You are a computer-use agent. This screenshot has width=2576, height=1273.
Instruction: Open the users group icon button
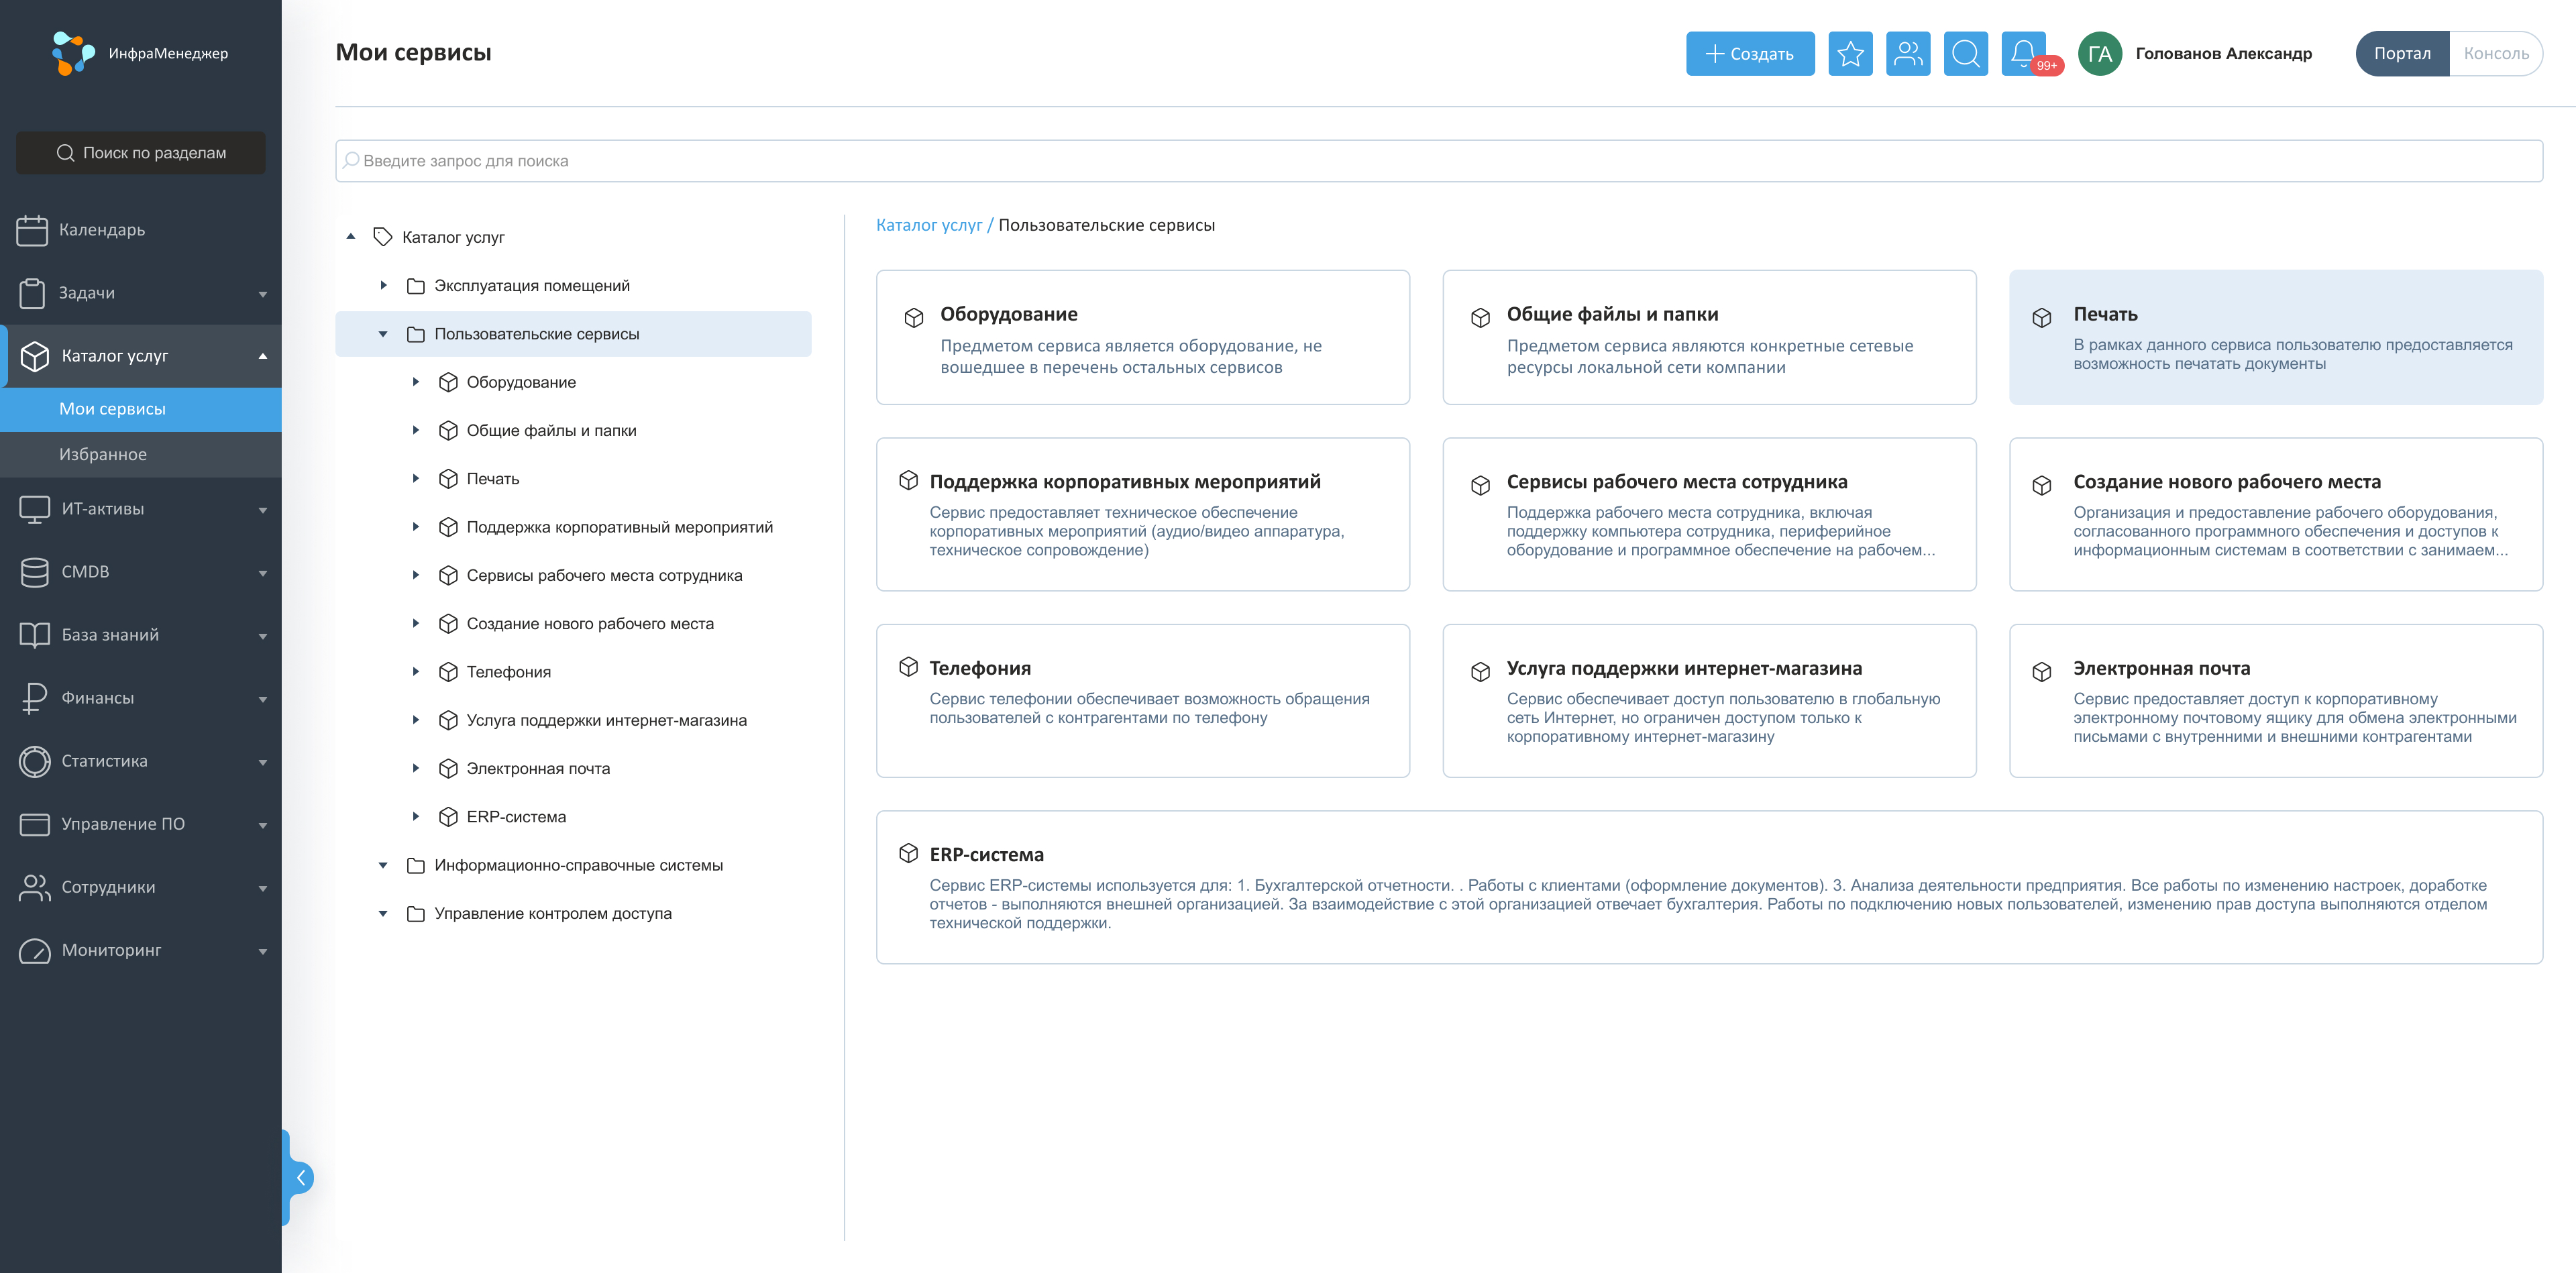click(1908, 54)
